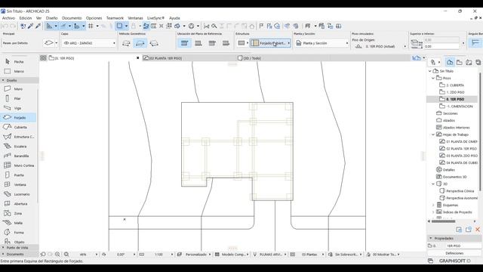Click the inject parameters syringe icon

point(38,26)
